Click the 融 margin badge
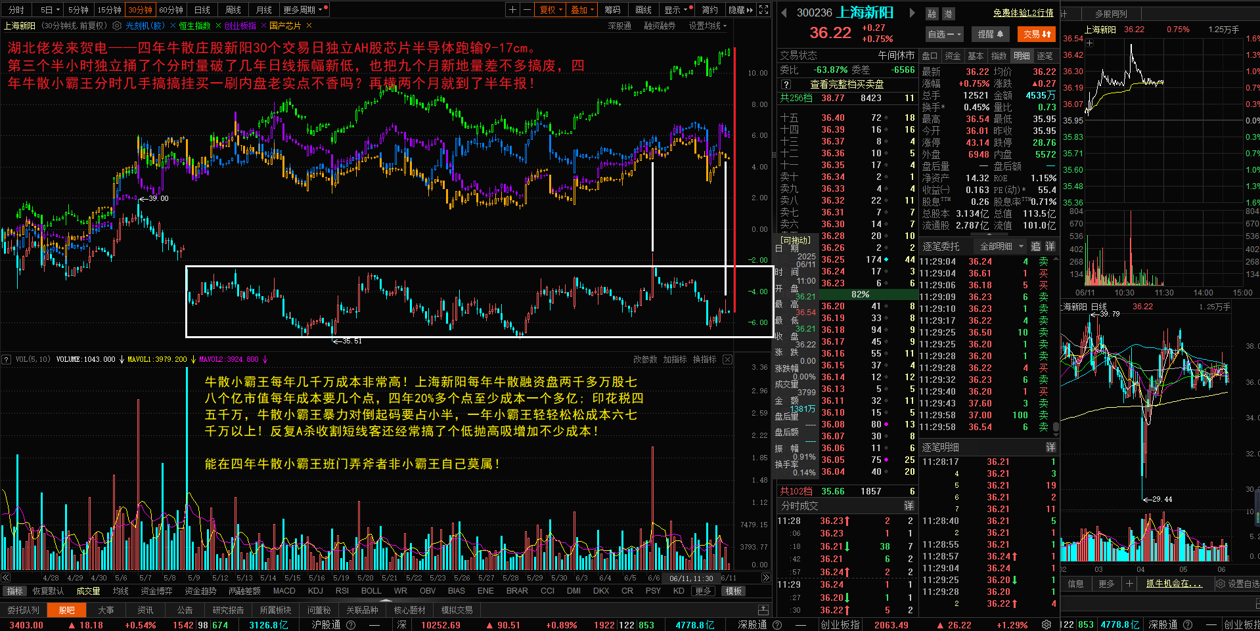1260x631 pixels. (932, 14)
